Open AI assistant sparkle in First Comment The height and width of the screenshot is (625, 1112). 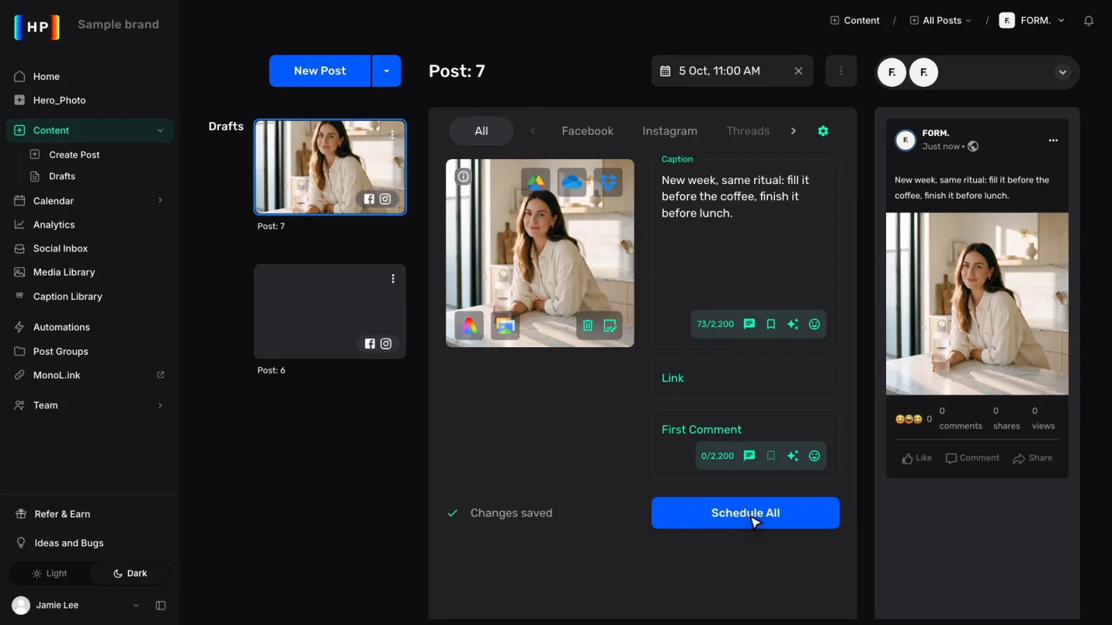tap(792, 456)
